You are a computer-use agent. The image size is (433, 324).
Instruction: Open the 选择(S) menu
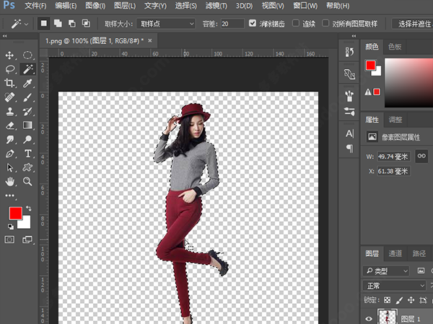pos(186,6)
